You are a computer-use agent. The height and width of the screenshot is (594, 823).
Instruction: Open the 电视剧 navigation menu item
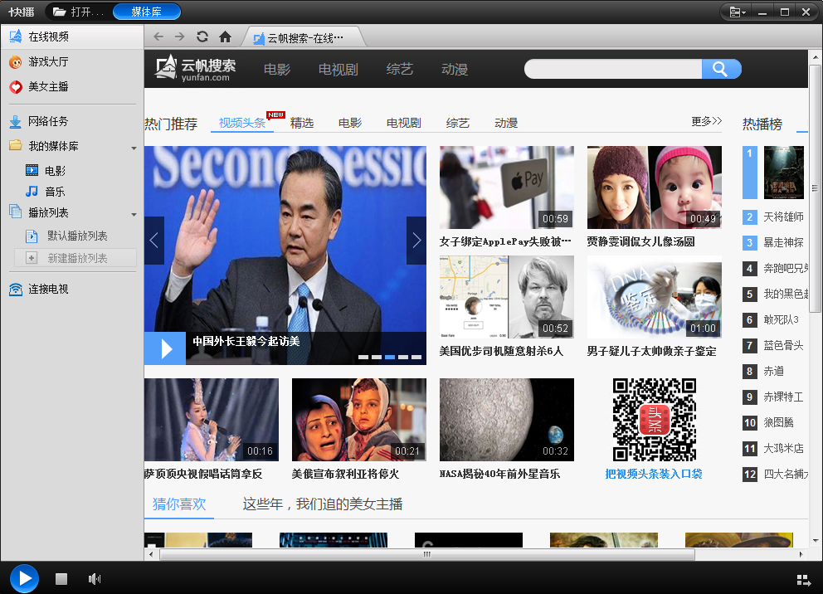(338, 70)
